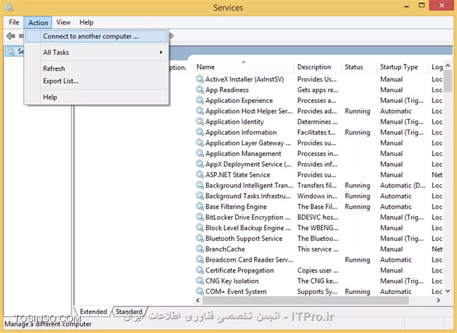This screenshot has height=333, width=457.
Task: Expand the All Tasks submenu
Action: pyautogui.click(x=96, y=52)
